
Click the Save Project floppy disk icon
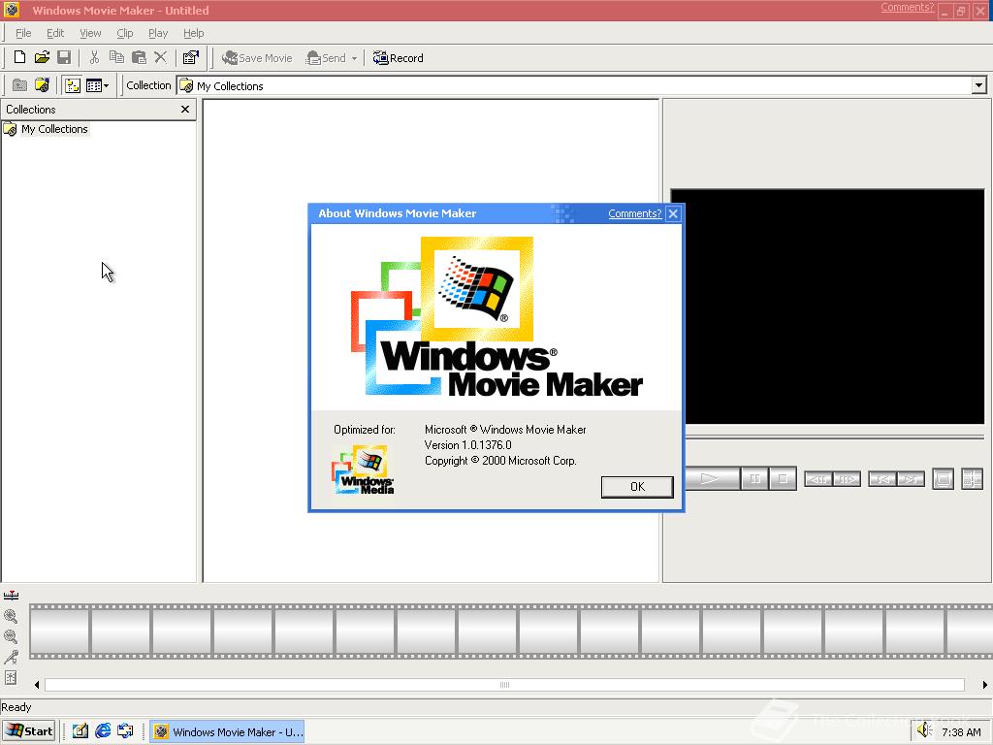[63, 57]
